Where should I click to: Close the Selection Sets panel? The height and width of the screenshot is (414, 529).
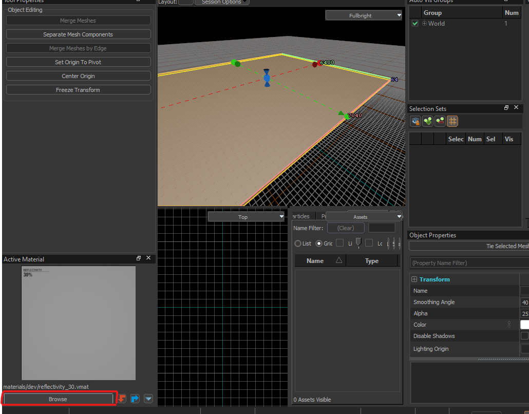(516, 107)
